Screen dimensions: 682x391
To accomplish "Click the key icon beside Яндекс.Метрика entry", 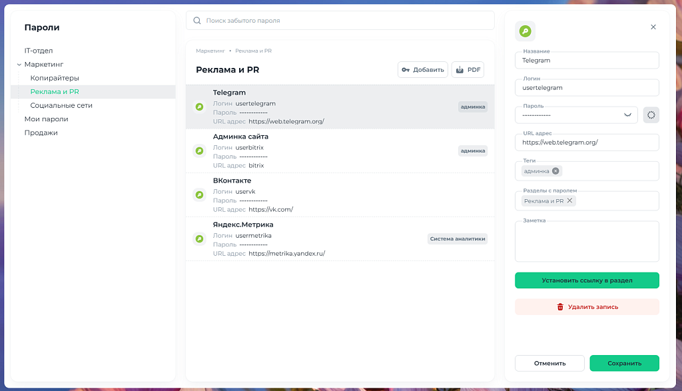I will tap(198, 238).
